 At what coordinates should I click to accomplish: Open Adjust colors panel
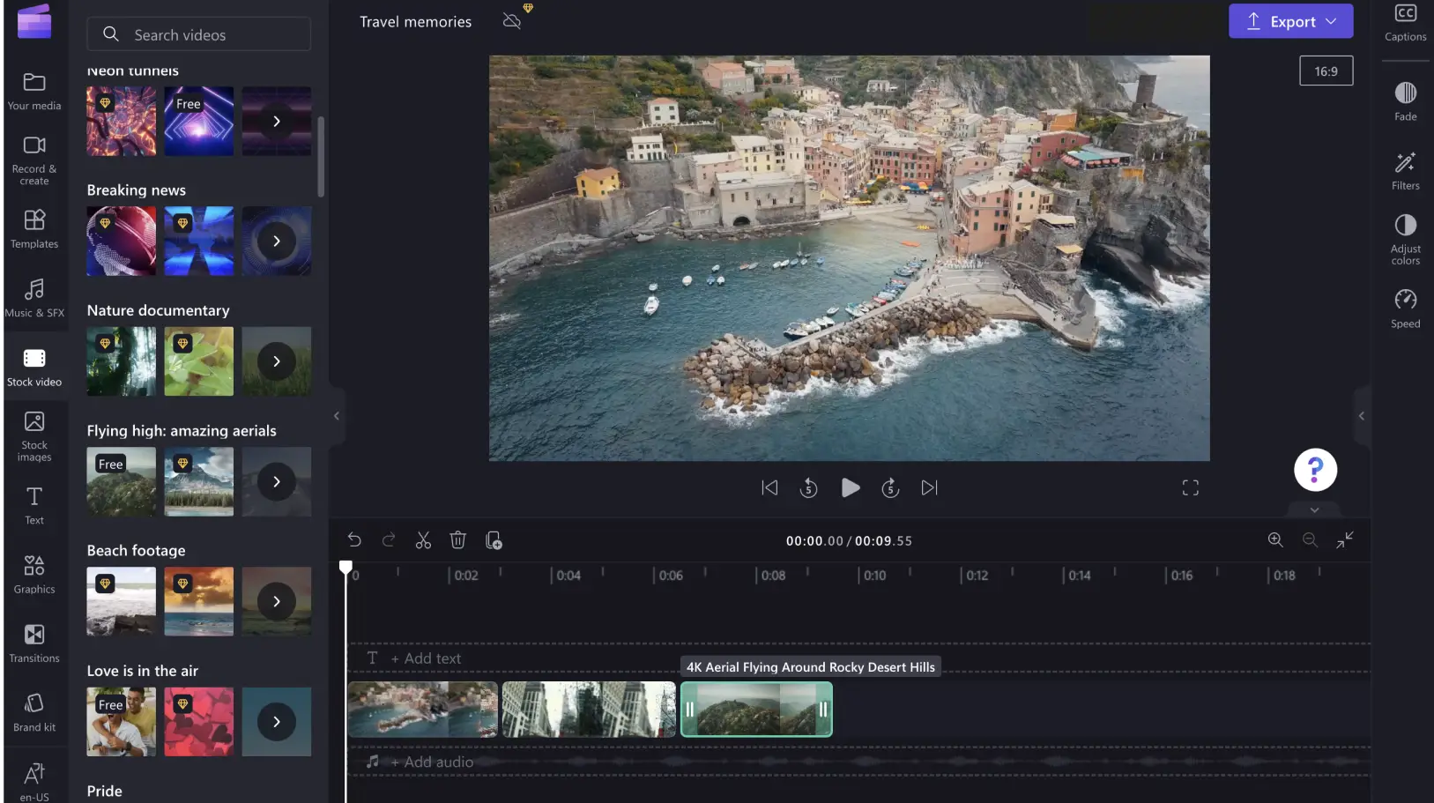click(1405, 239)
